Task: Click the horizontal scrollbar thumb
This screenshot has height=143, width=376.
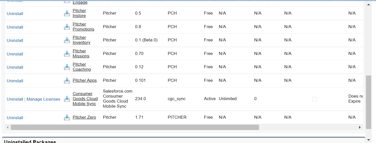Action: [x=135, y=127]
